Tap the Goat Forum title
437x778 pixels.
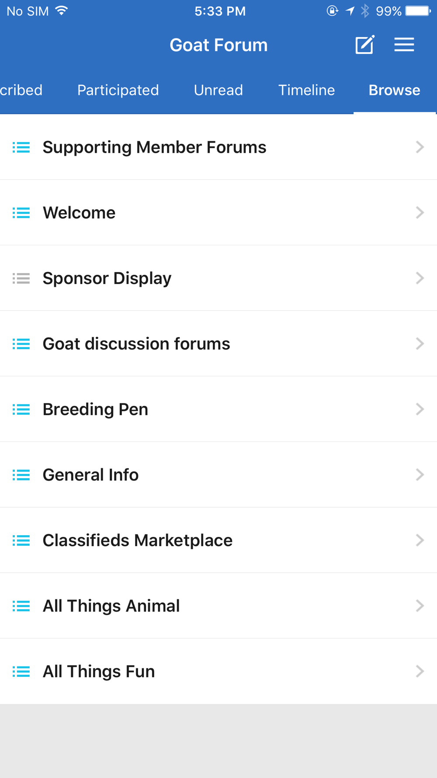[x=218, y=45]
